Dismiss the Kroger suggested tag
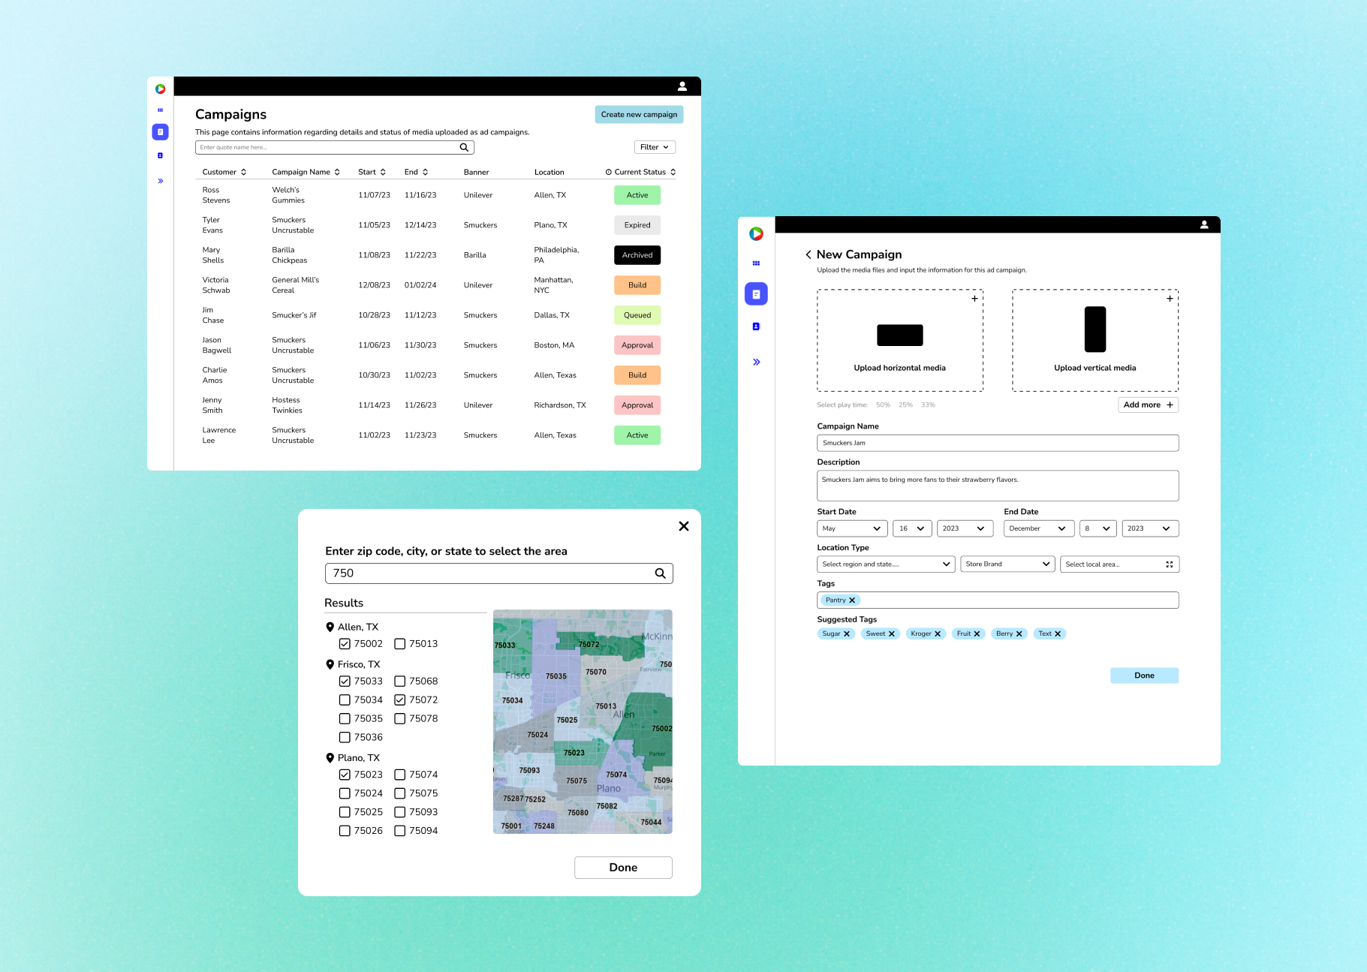This screenshot has width=1367, height=972. pos(938,634)
